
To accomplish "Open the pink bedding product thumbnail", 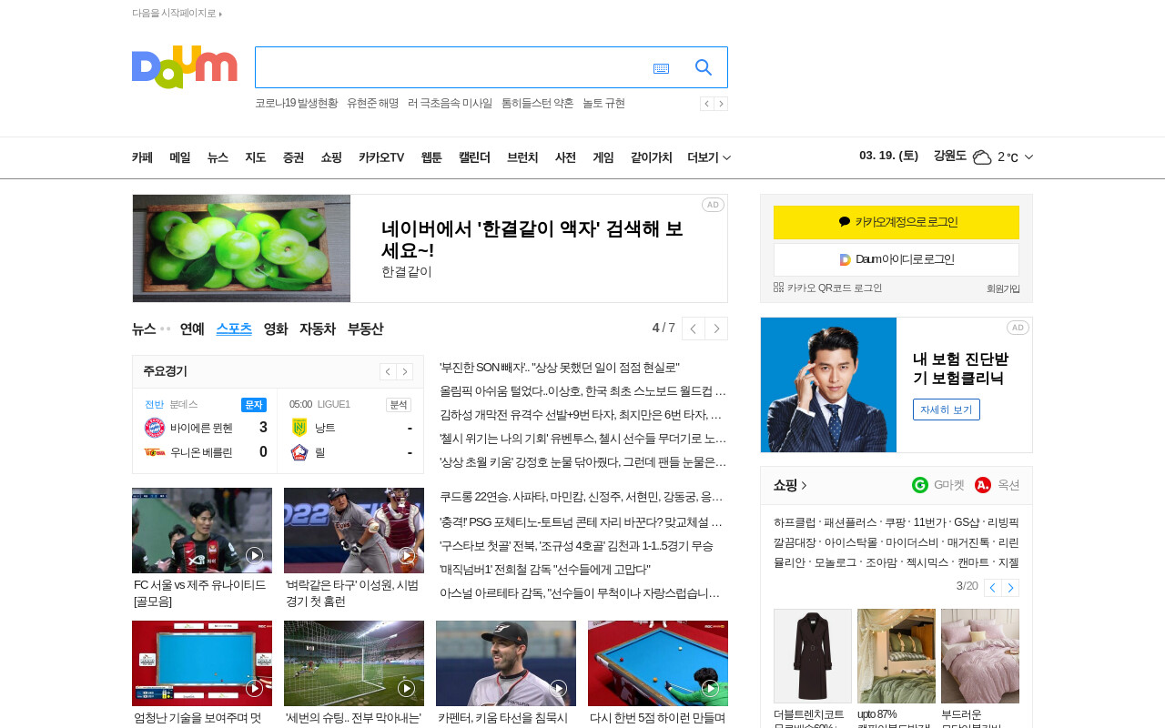I will [x=980, y=656].
